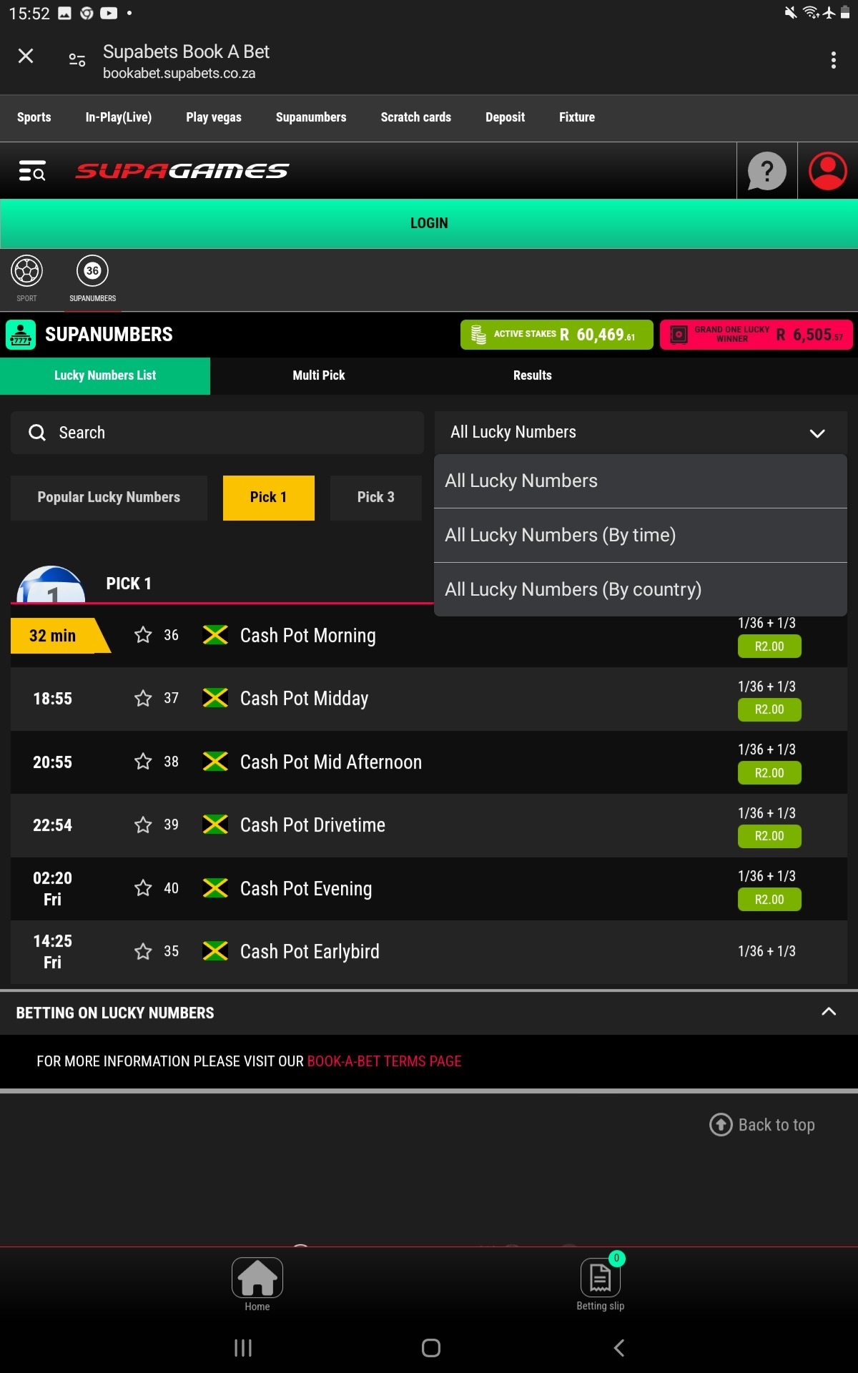Switch to Multi Pick tab
858x1373 pixels.
pos(319,375)
